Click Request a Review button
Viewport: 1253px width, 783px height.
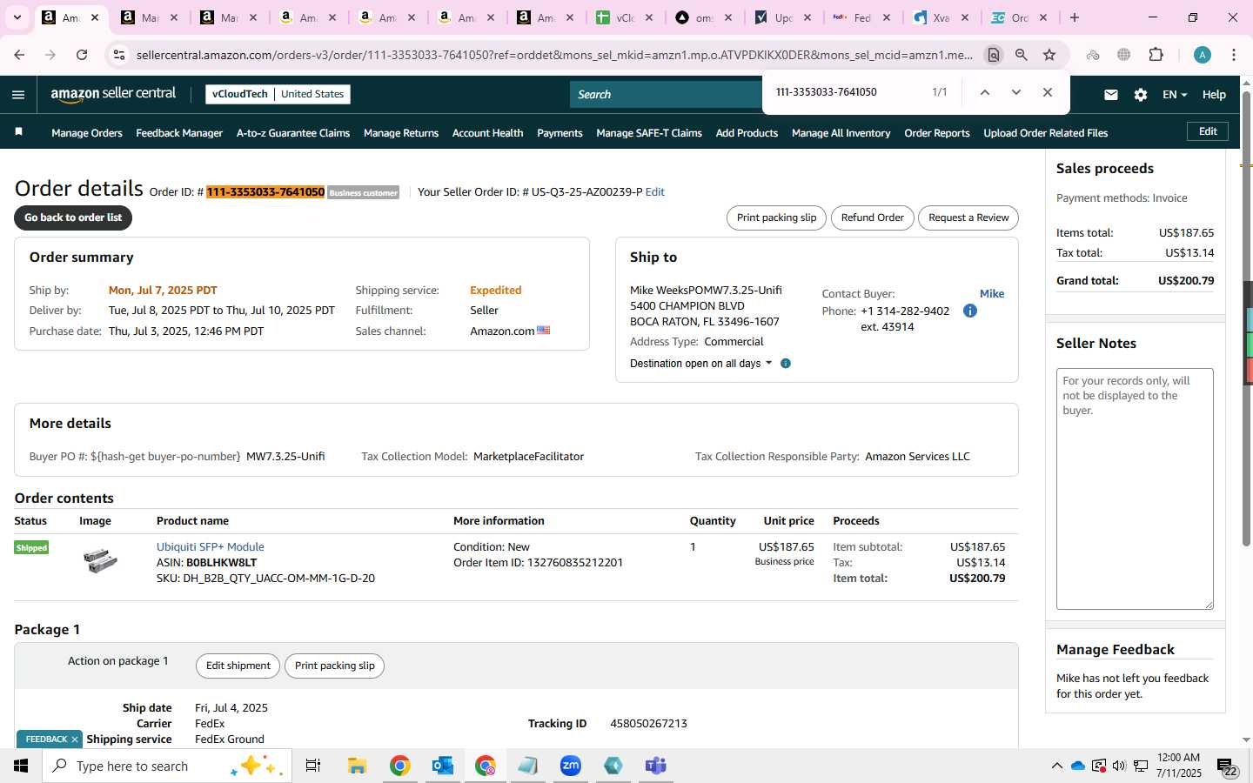tap(968, 217)
